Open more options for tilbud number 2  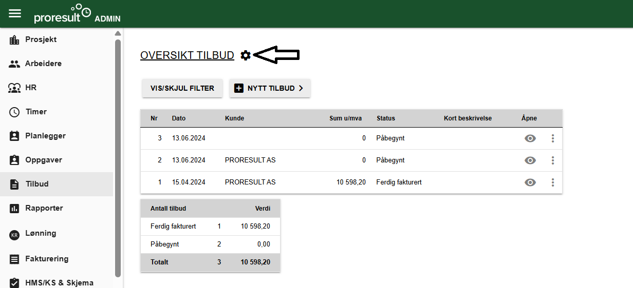[553, 160]
